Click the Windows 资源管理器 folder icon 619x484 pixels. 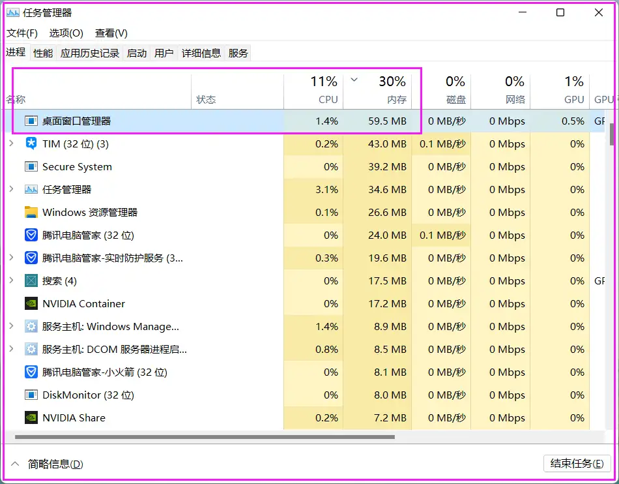pos(31,212)
